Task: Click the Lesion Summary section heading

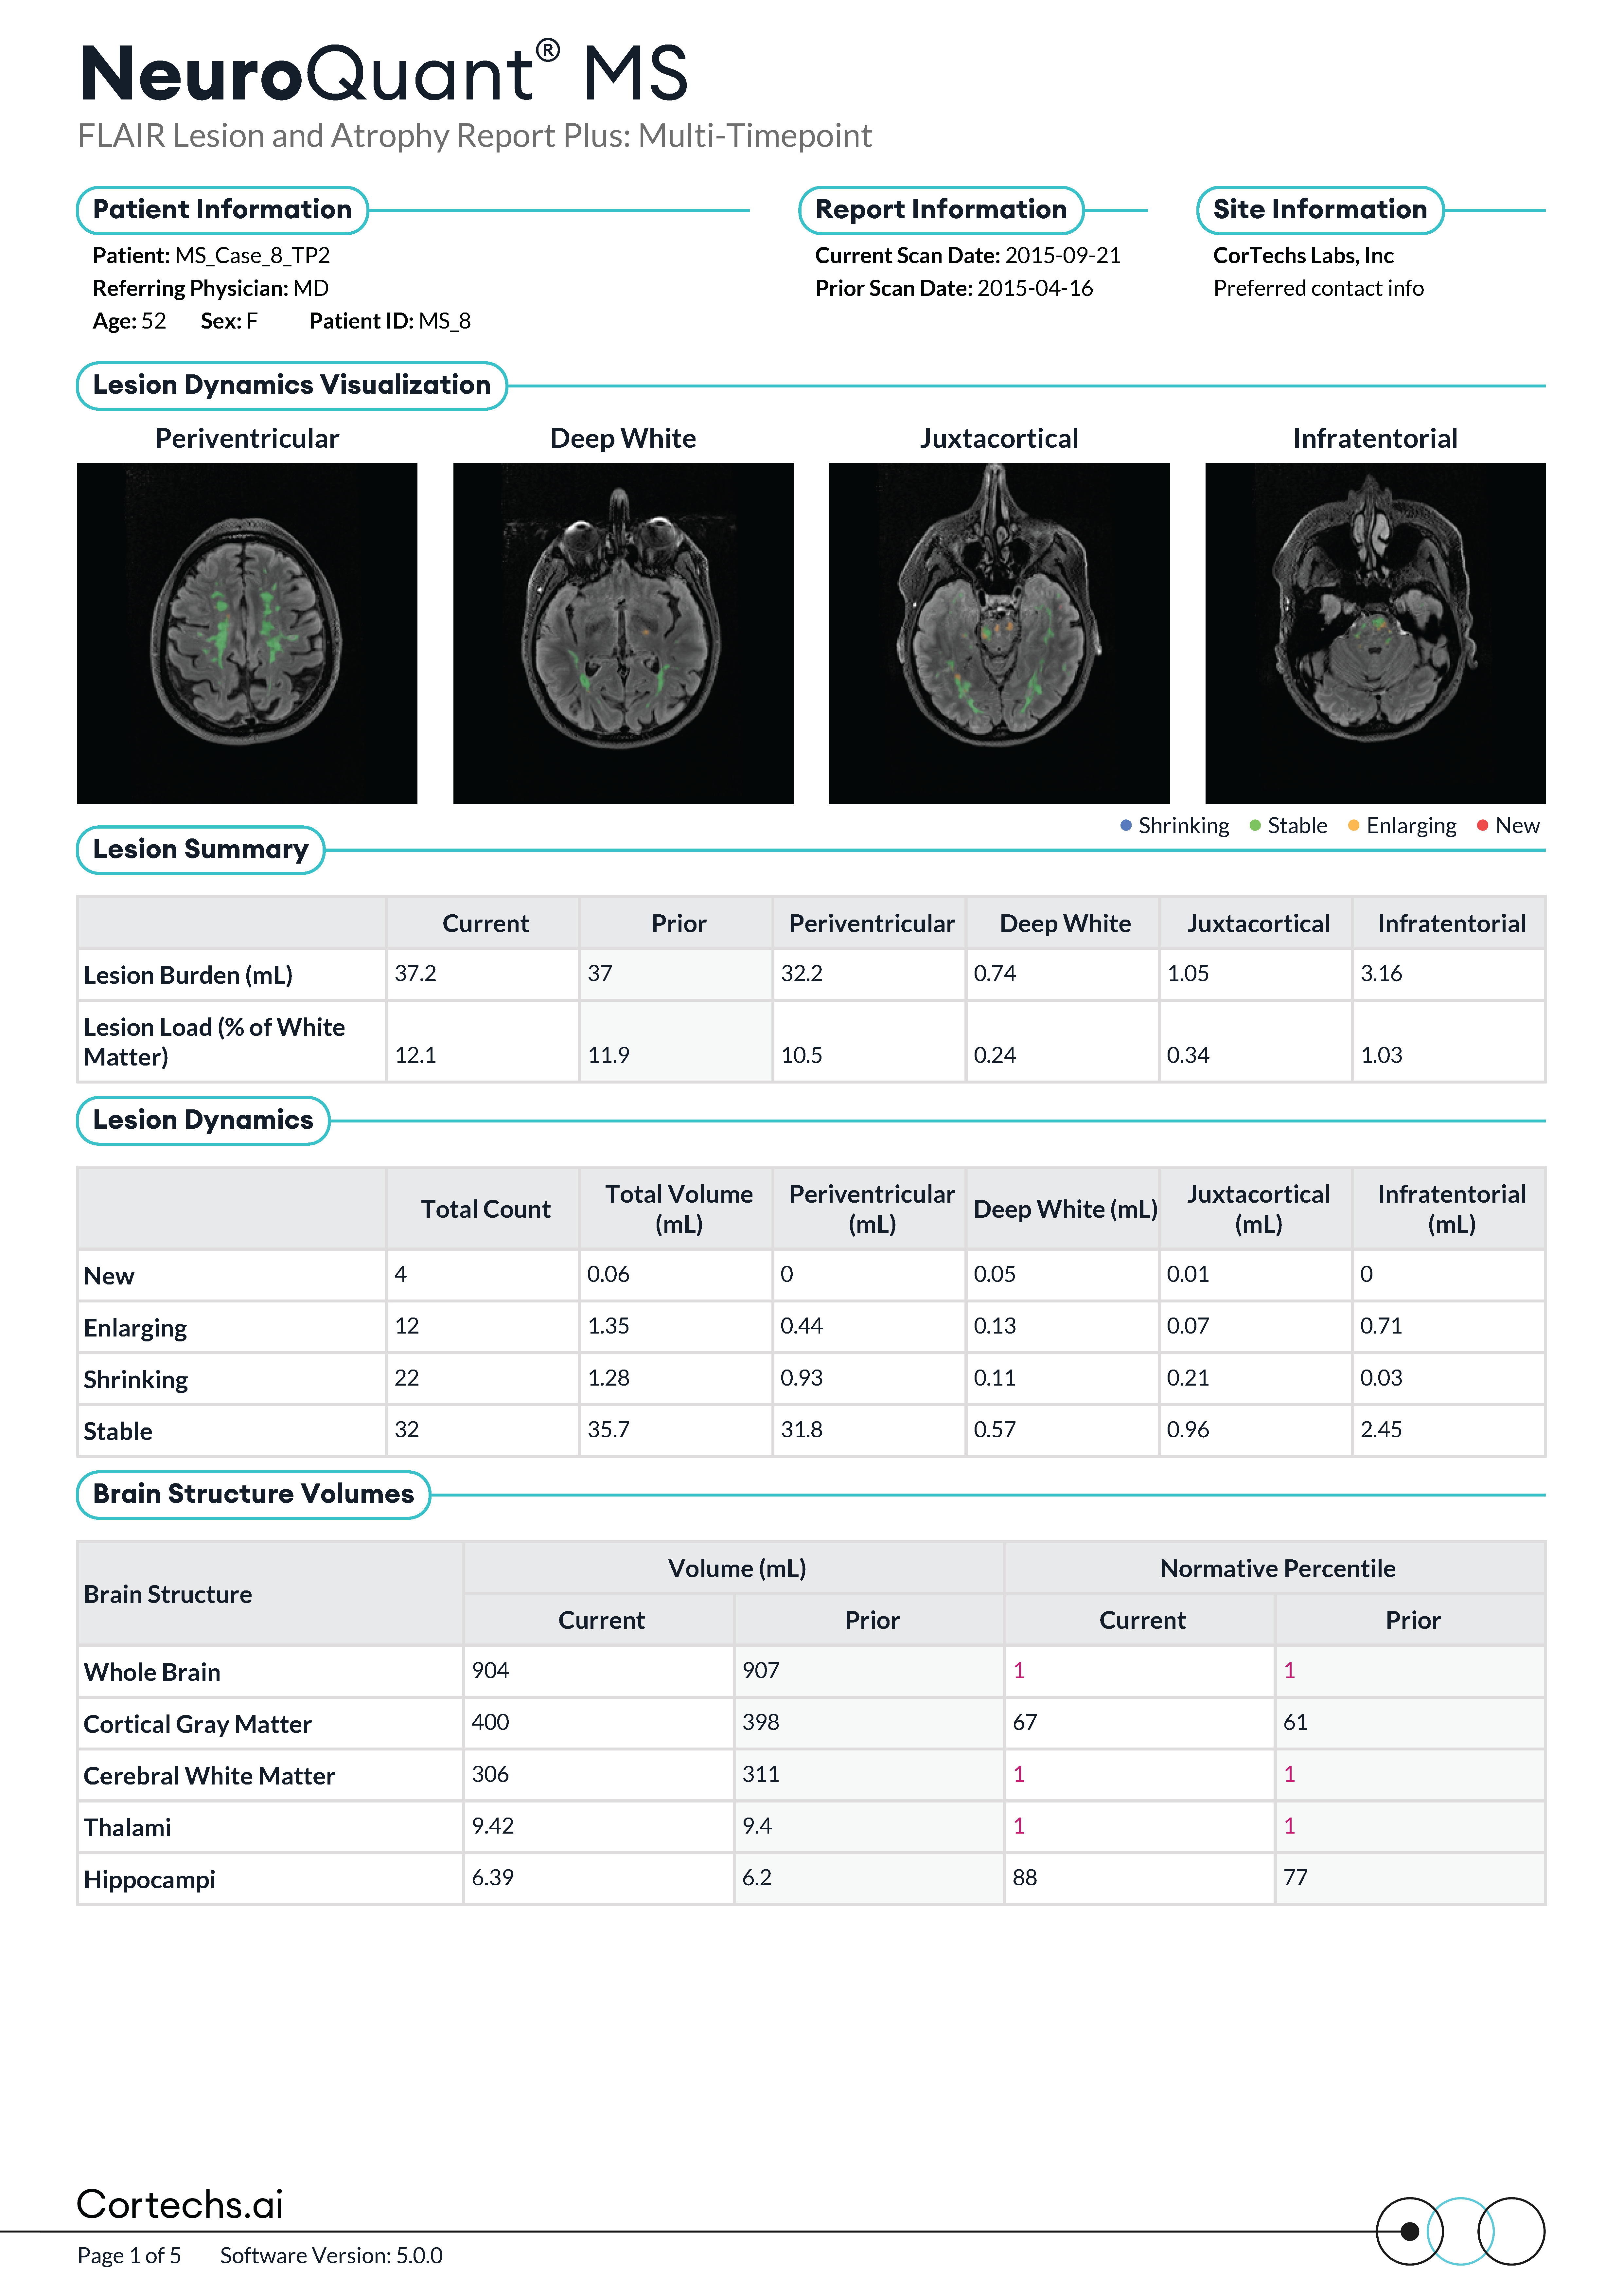Action: click(x=200, y=850)
